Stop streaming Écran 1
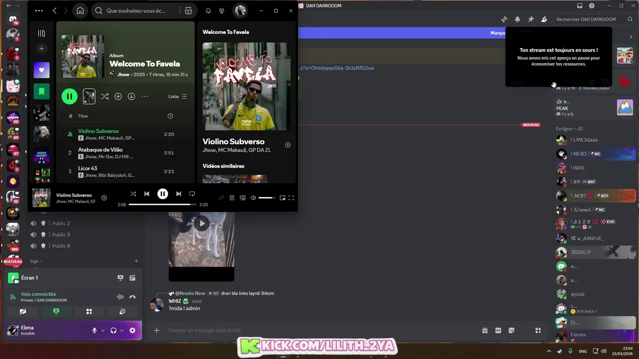This screenshot has width=639, height=359. click(120, 278)
